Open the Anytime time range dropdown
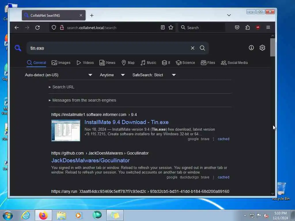This screenshot has width=295, height=221. click(112, 75)
